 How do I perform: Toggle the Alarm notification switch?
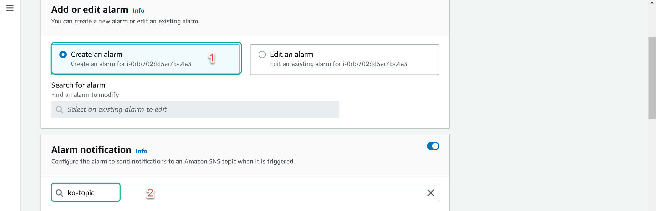pos(433,146)
